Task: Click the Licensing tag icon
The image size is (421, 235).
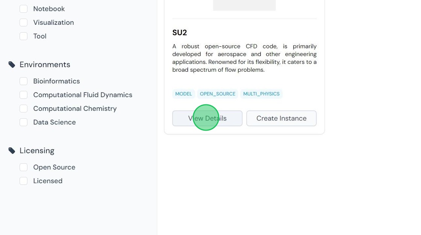Action: pyautogui.click(x=12, y=151)
